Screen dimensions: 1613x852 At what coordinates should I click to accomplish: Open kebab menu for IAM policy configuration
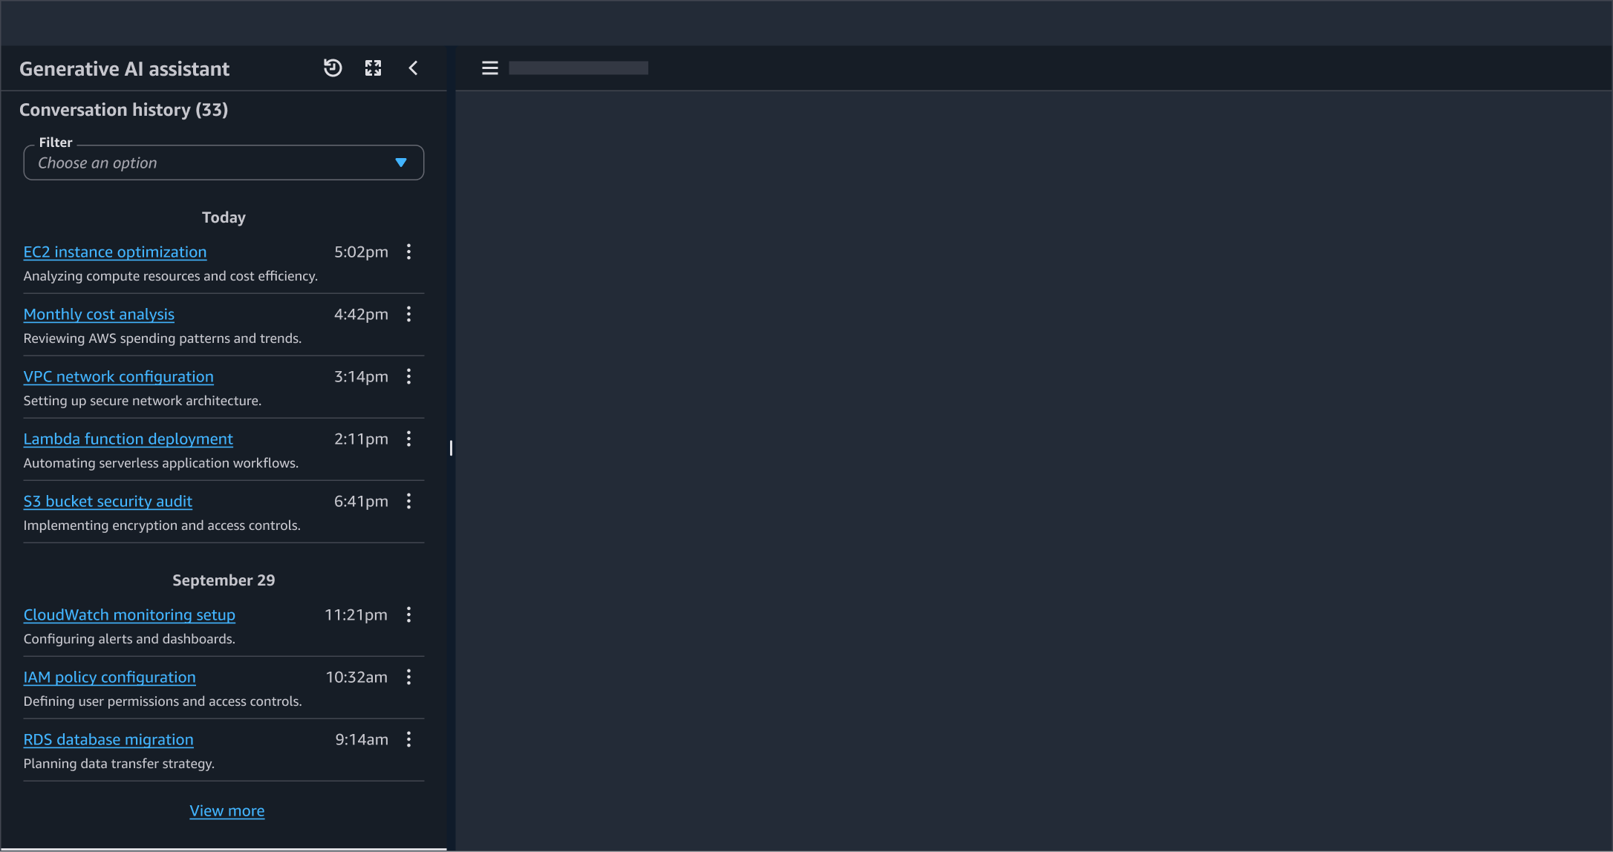tap(408, 677)
